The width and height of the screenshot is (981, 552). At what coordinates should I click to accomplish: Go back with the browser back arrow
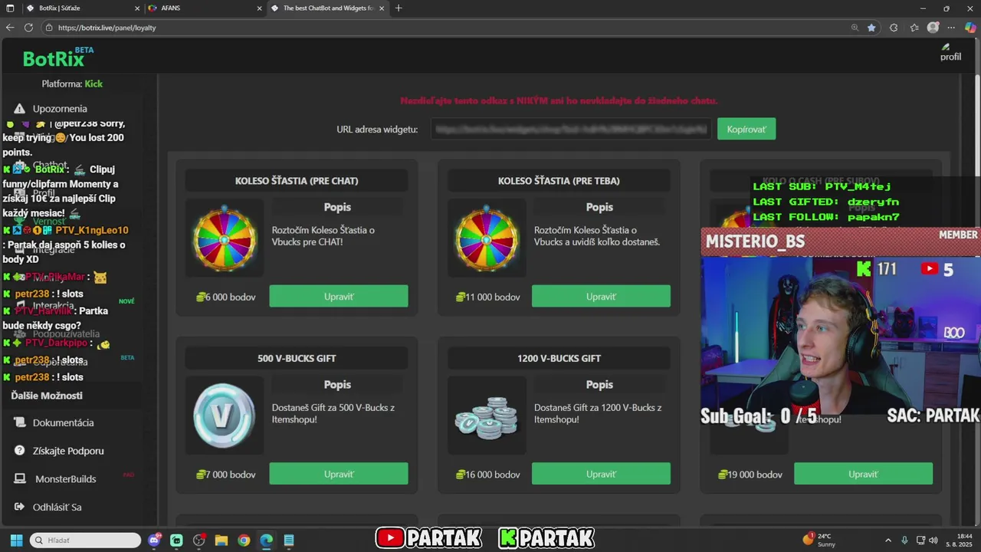10,28
